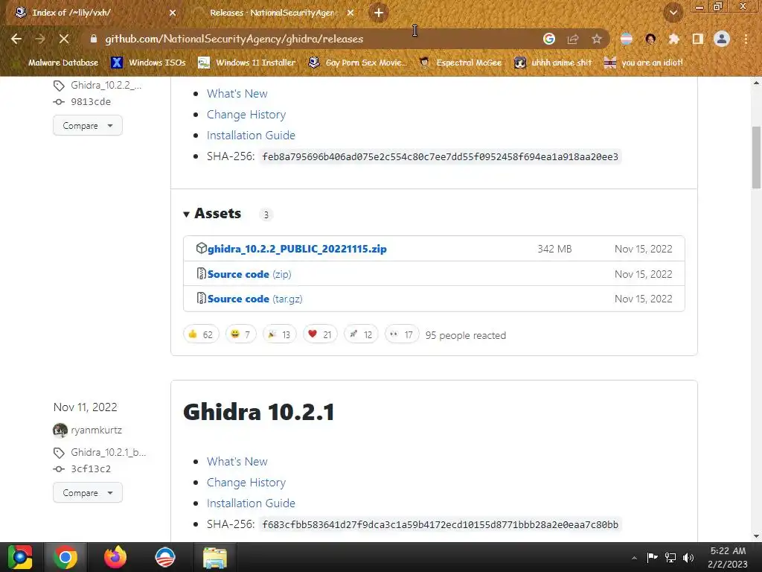Screen dimensions: 762x572
Task: Open the volume control tray icon
Action: tap(688, 558)
